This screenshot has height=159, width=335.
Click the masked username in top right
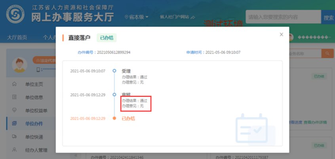point(314,37)
